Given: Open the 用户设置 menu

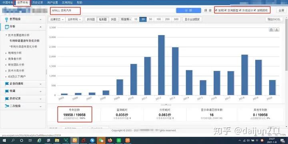Looking at the screenshot, I should (52, 2).
